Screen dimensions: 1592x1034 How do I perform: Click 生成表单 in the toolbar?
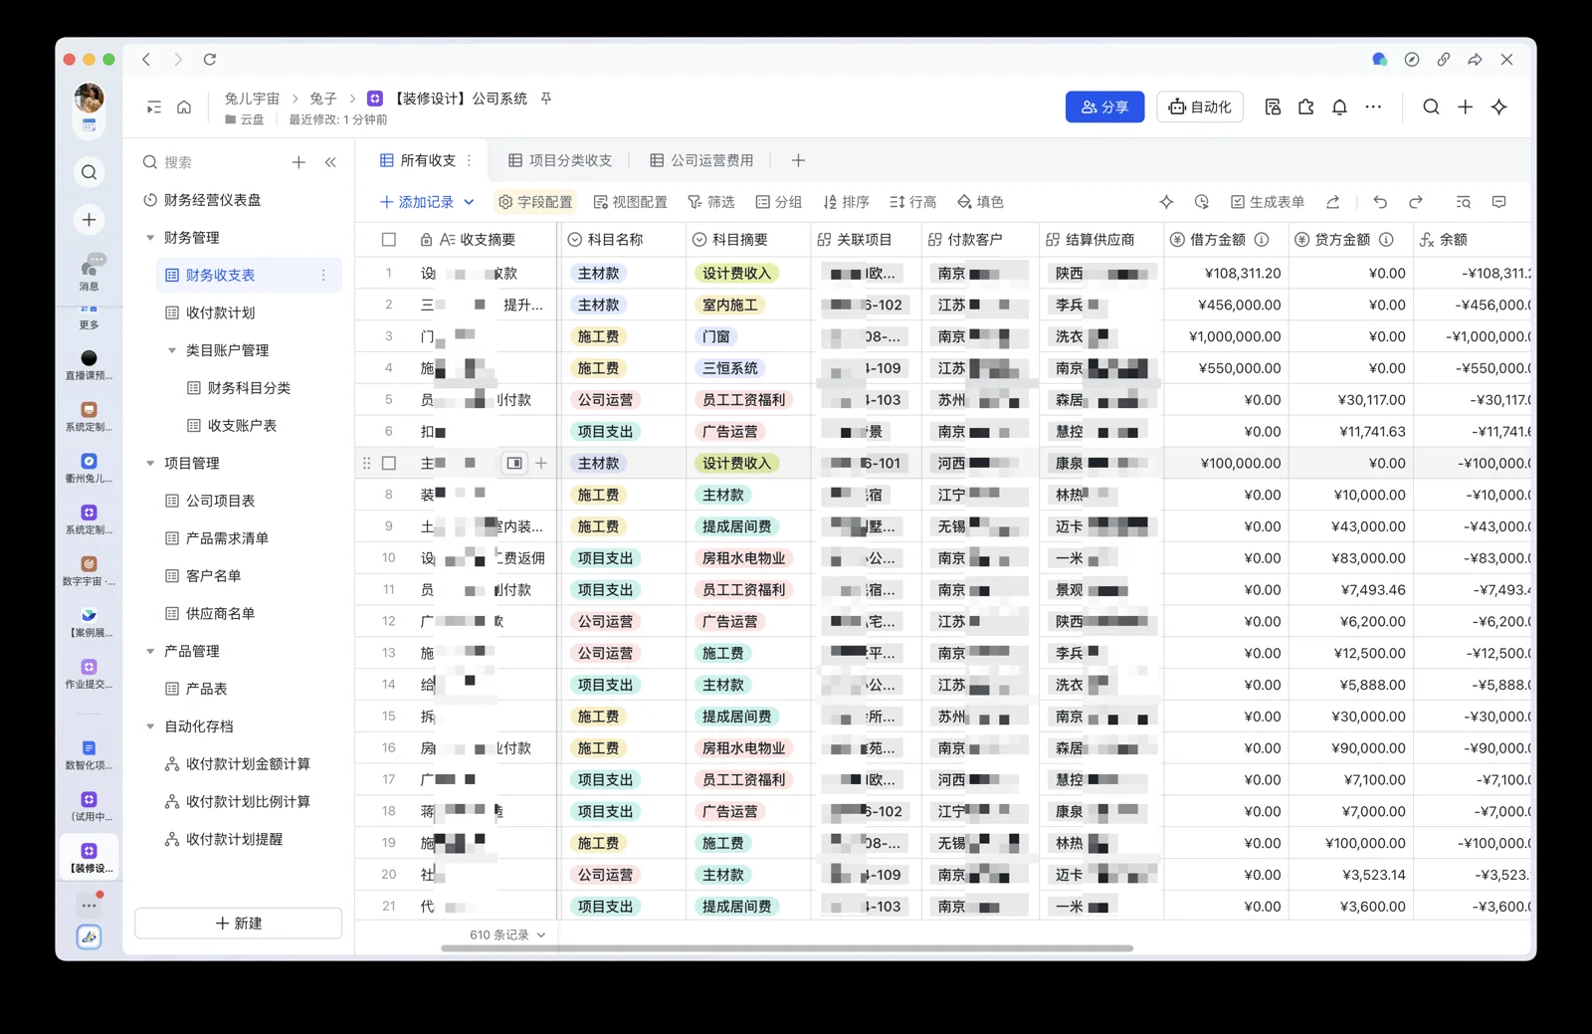click(x=1267, y=202)
